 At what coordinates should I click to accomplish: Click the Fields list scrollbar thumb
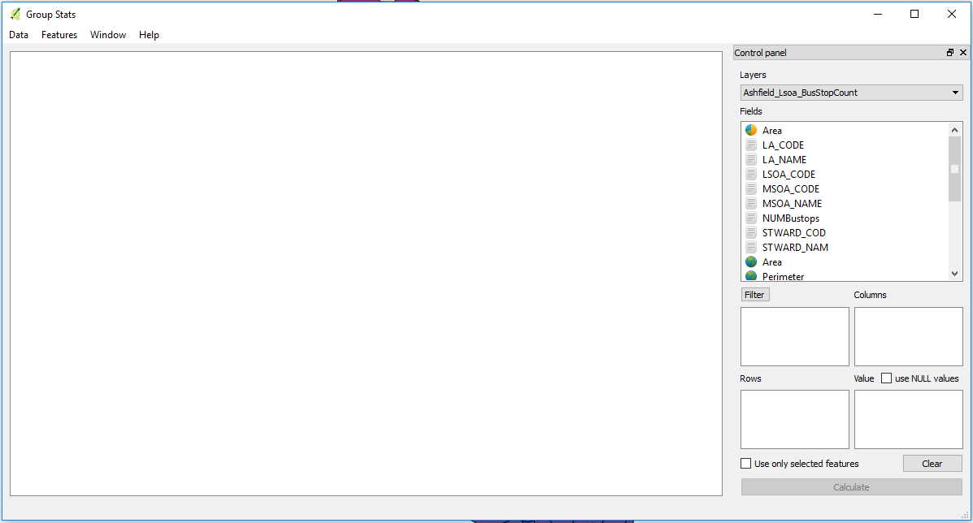pyautogui.click(x=954, y=169)
